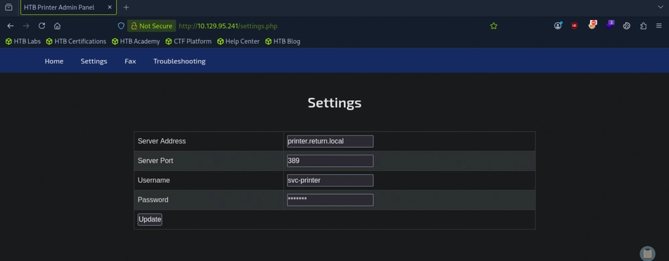Open the shield tracking protection icon
The height and width of the screenshot is (261, 669).
tap(121, 26)
